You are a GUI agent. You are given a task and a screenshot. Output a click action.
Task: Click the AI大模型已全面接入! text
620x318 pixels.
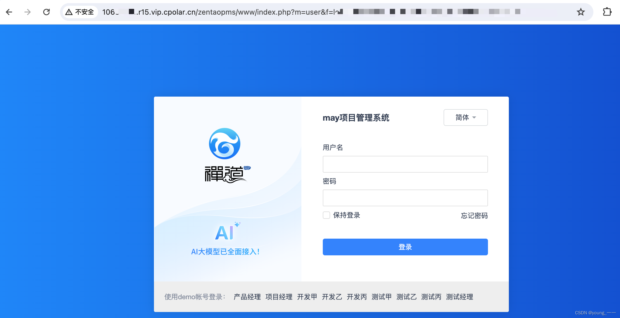click(225, 252)
